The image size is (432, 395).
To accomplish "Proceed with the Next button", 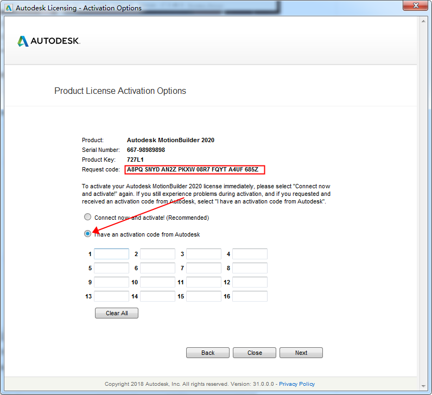I will click(301, 353).
